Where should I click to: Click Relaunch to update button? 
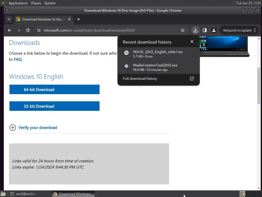pos(237,30)
